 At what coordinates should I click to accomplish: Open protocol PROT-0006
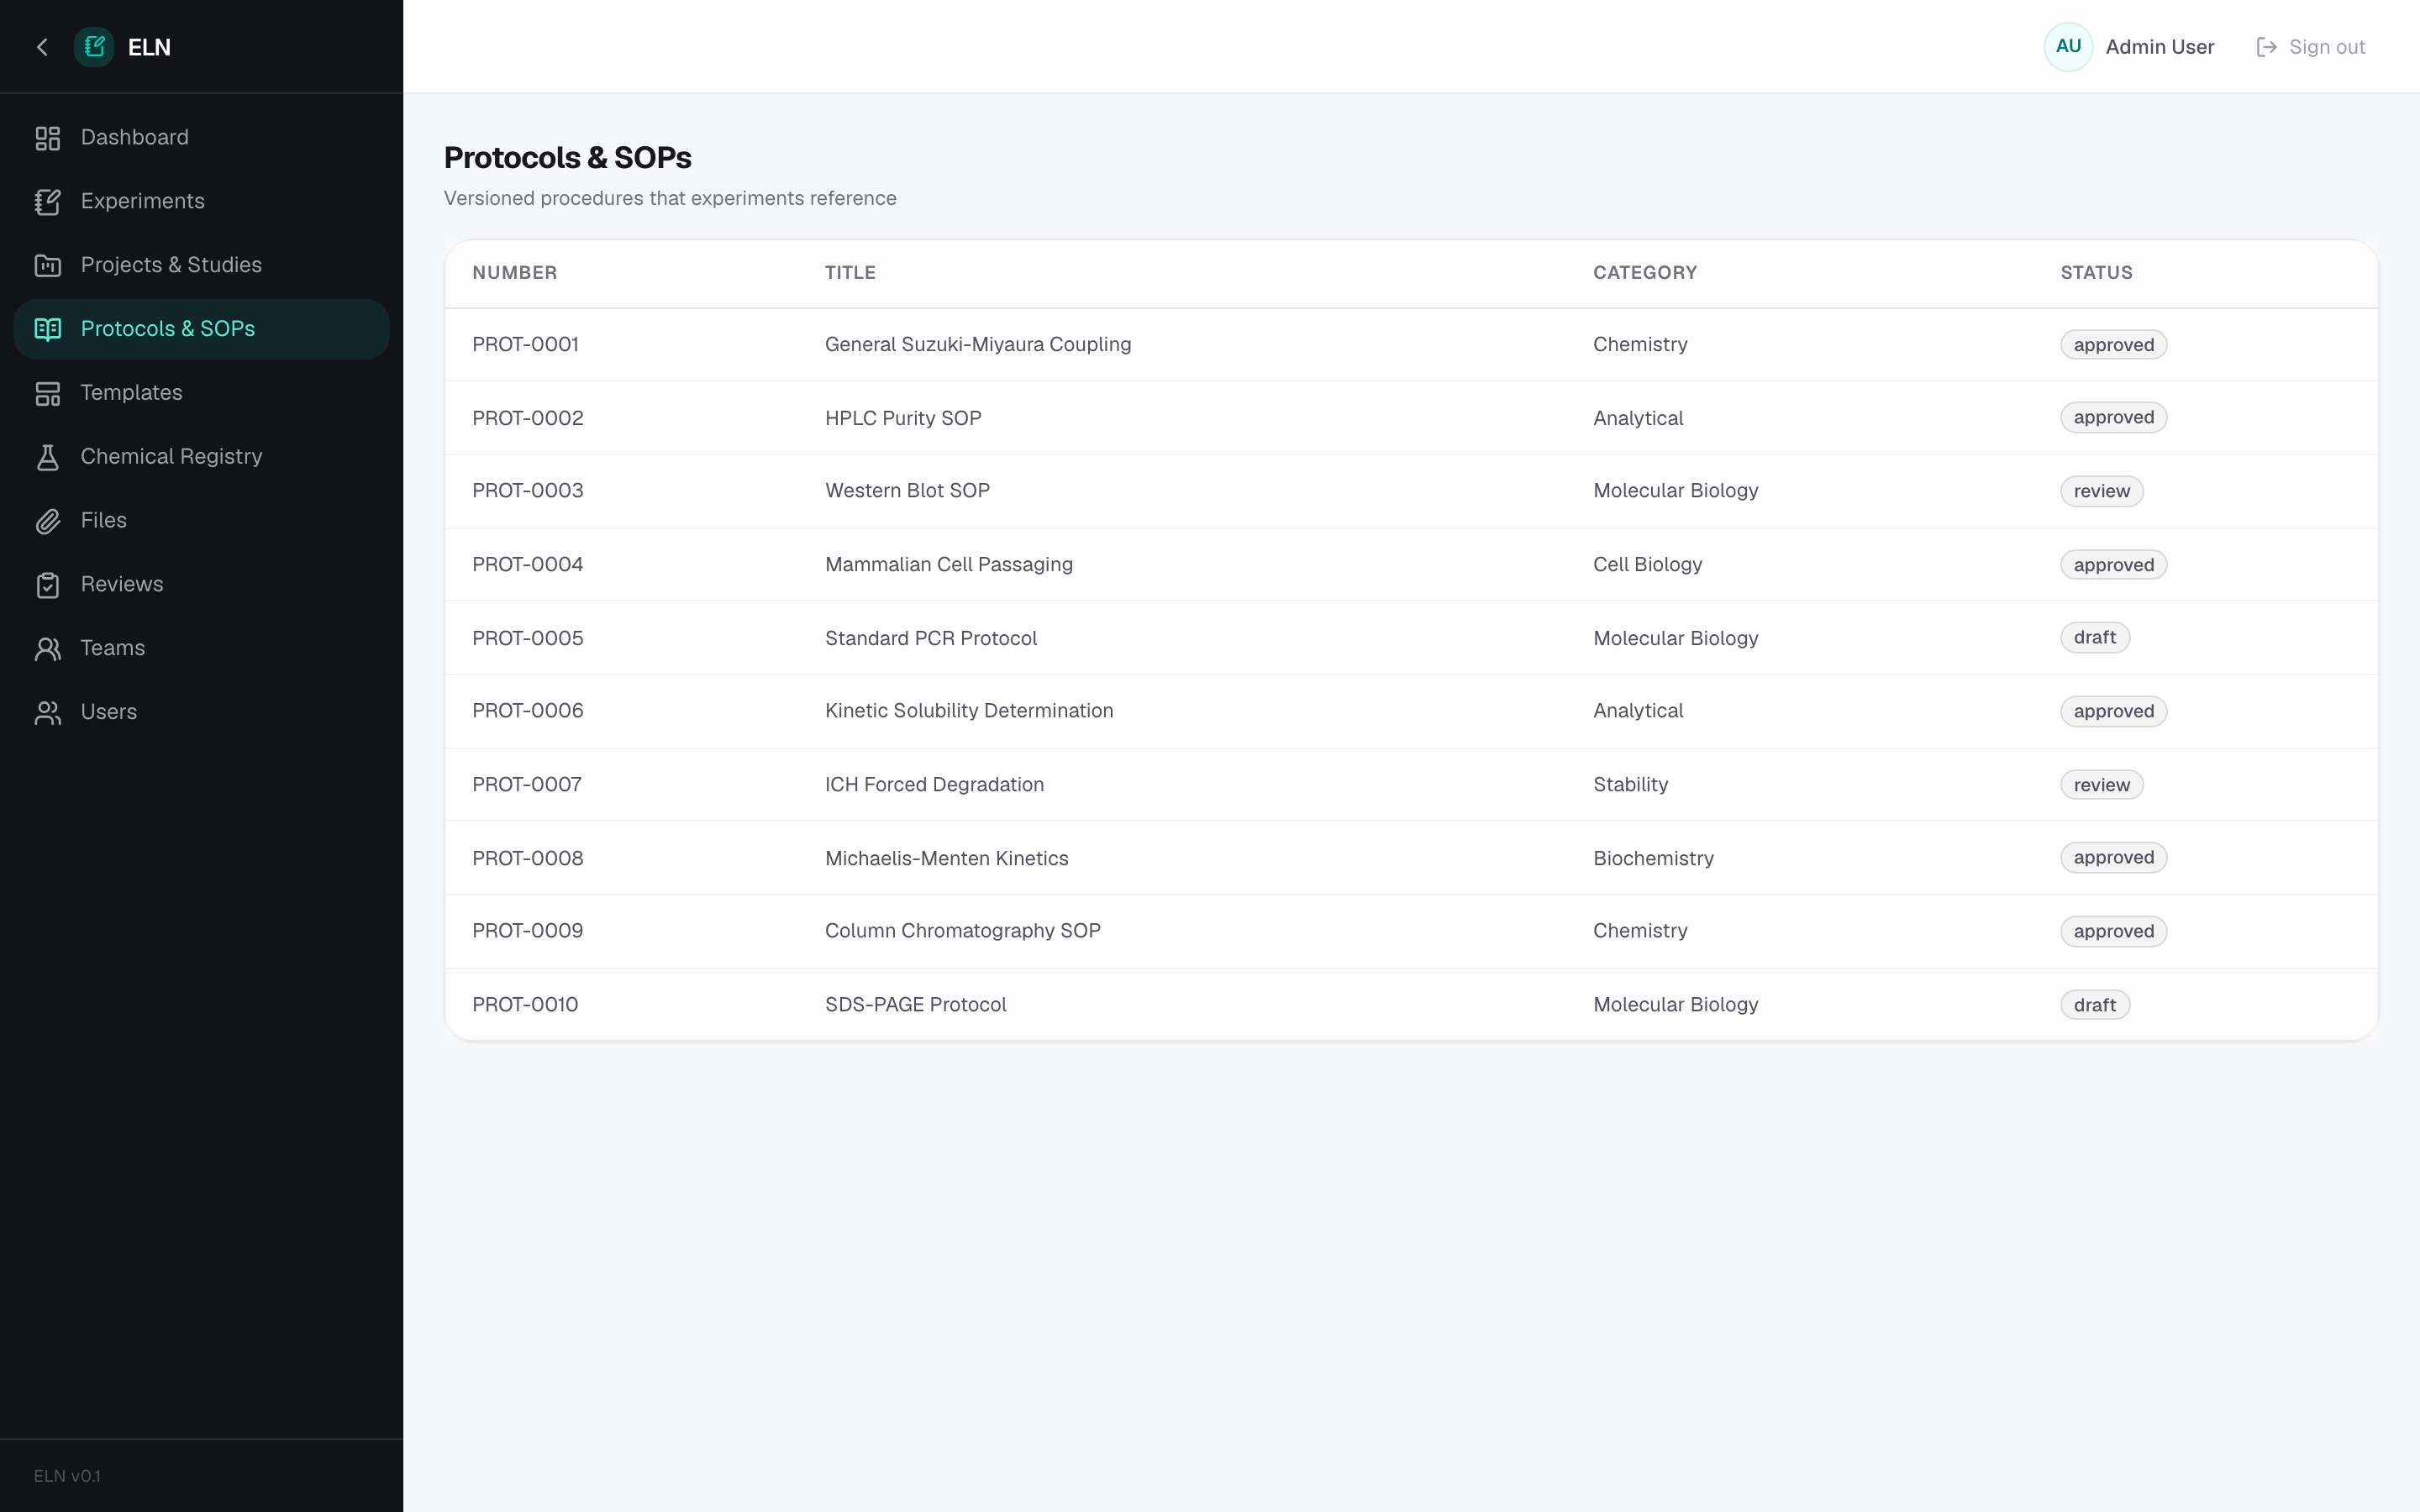coord(527,711)
